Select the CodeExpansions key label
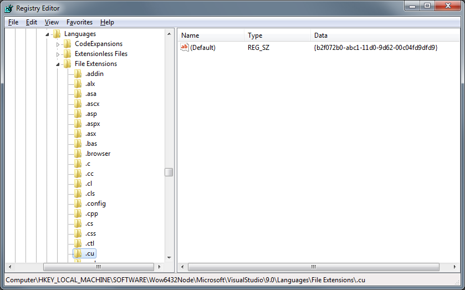This screenshot has height=290, width=465. pos(99,44)
